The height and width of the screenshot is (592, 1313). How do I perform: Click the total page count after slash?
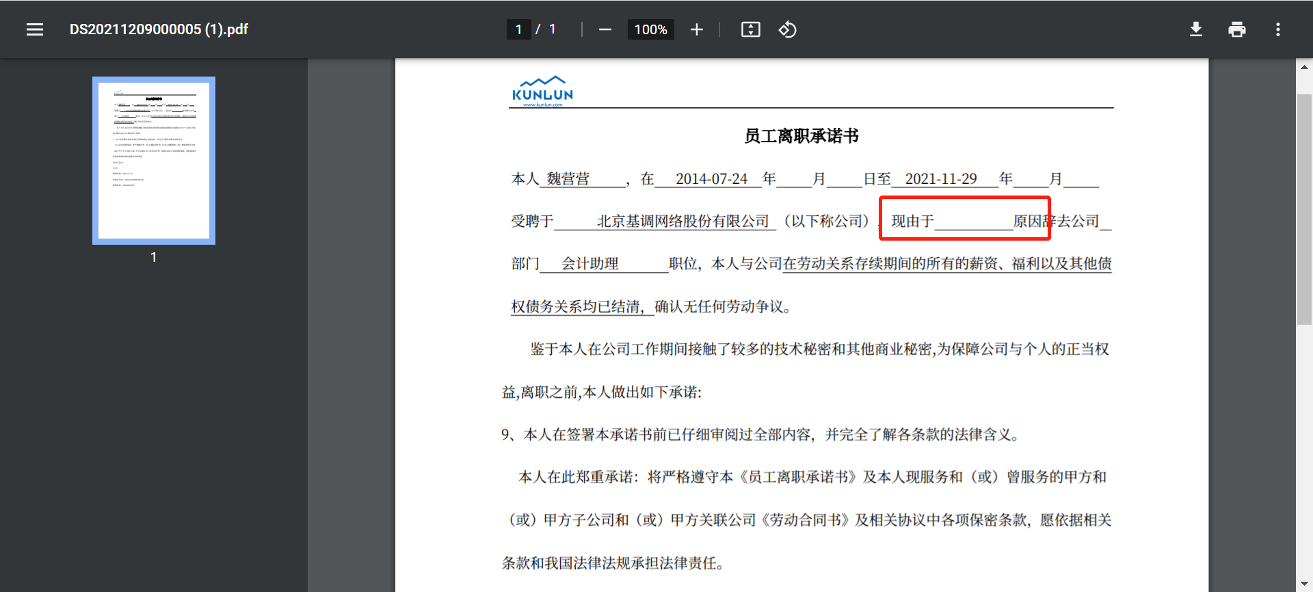pos(553,29)
